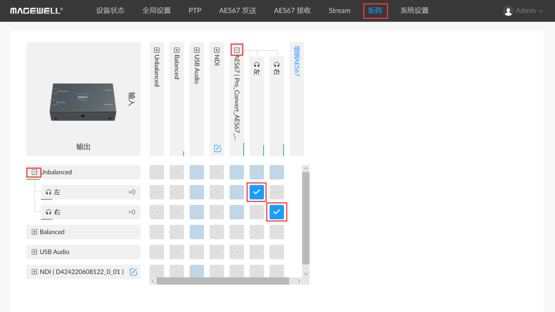Open the AES67 发送 tab

[237, 11]
